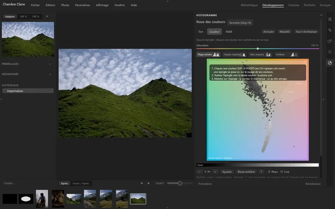Zoom in the color wheel with plus
Image resolution: width=335 pixels, height=209 pixels.
(x=215, y=172)
